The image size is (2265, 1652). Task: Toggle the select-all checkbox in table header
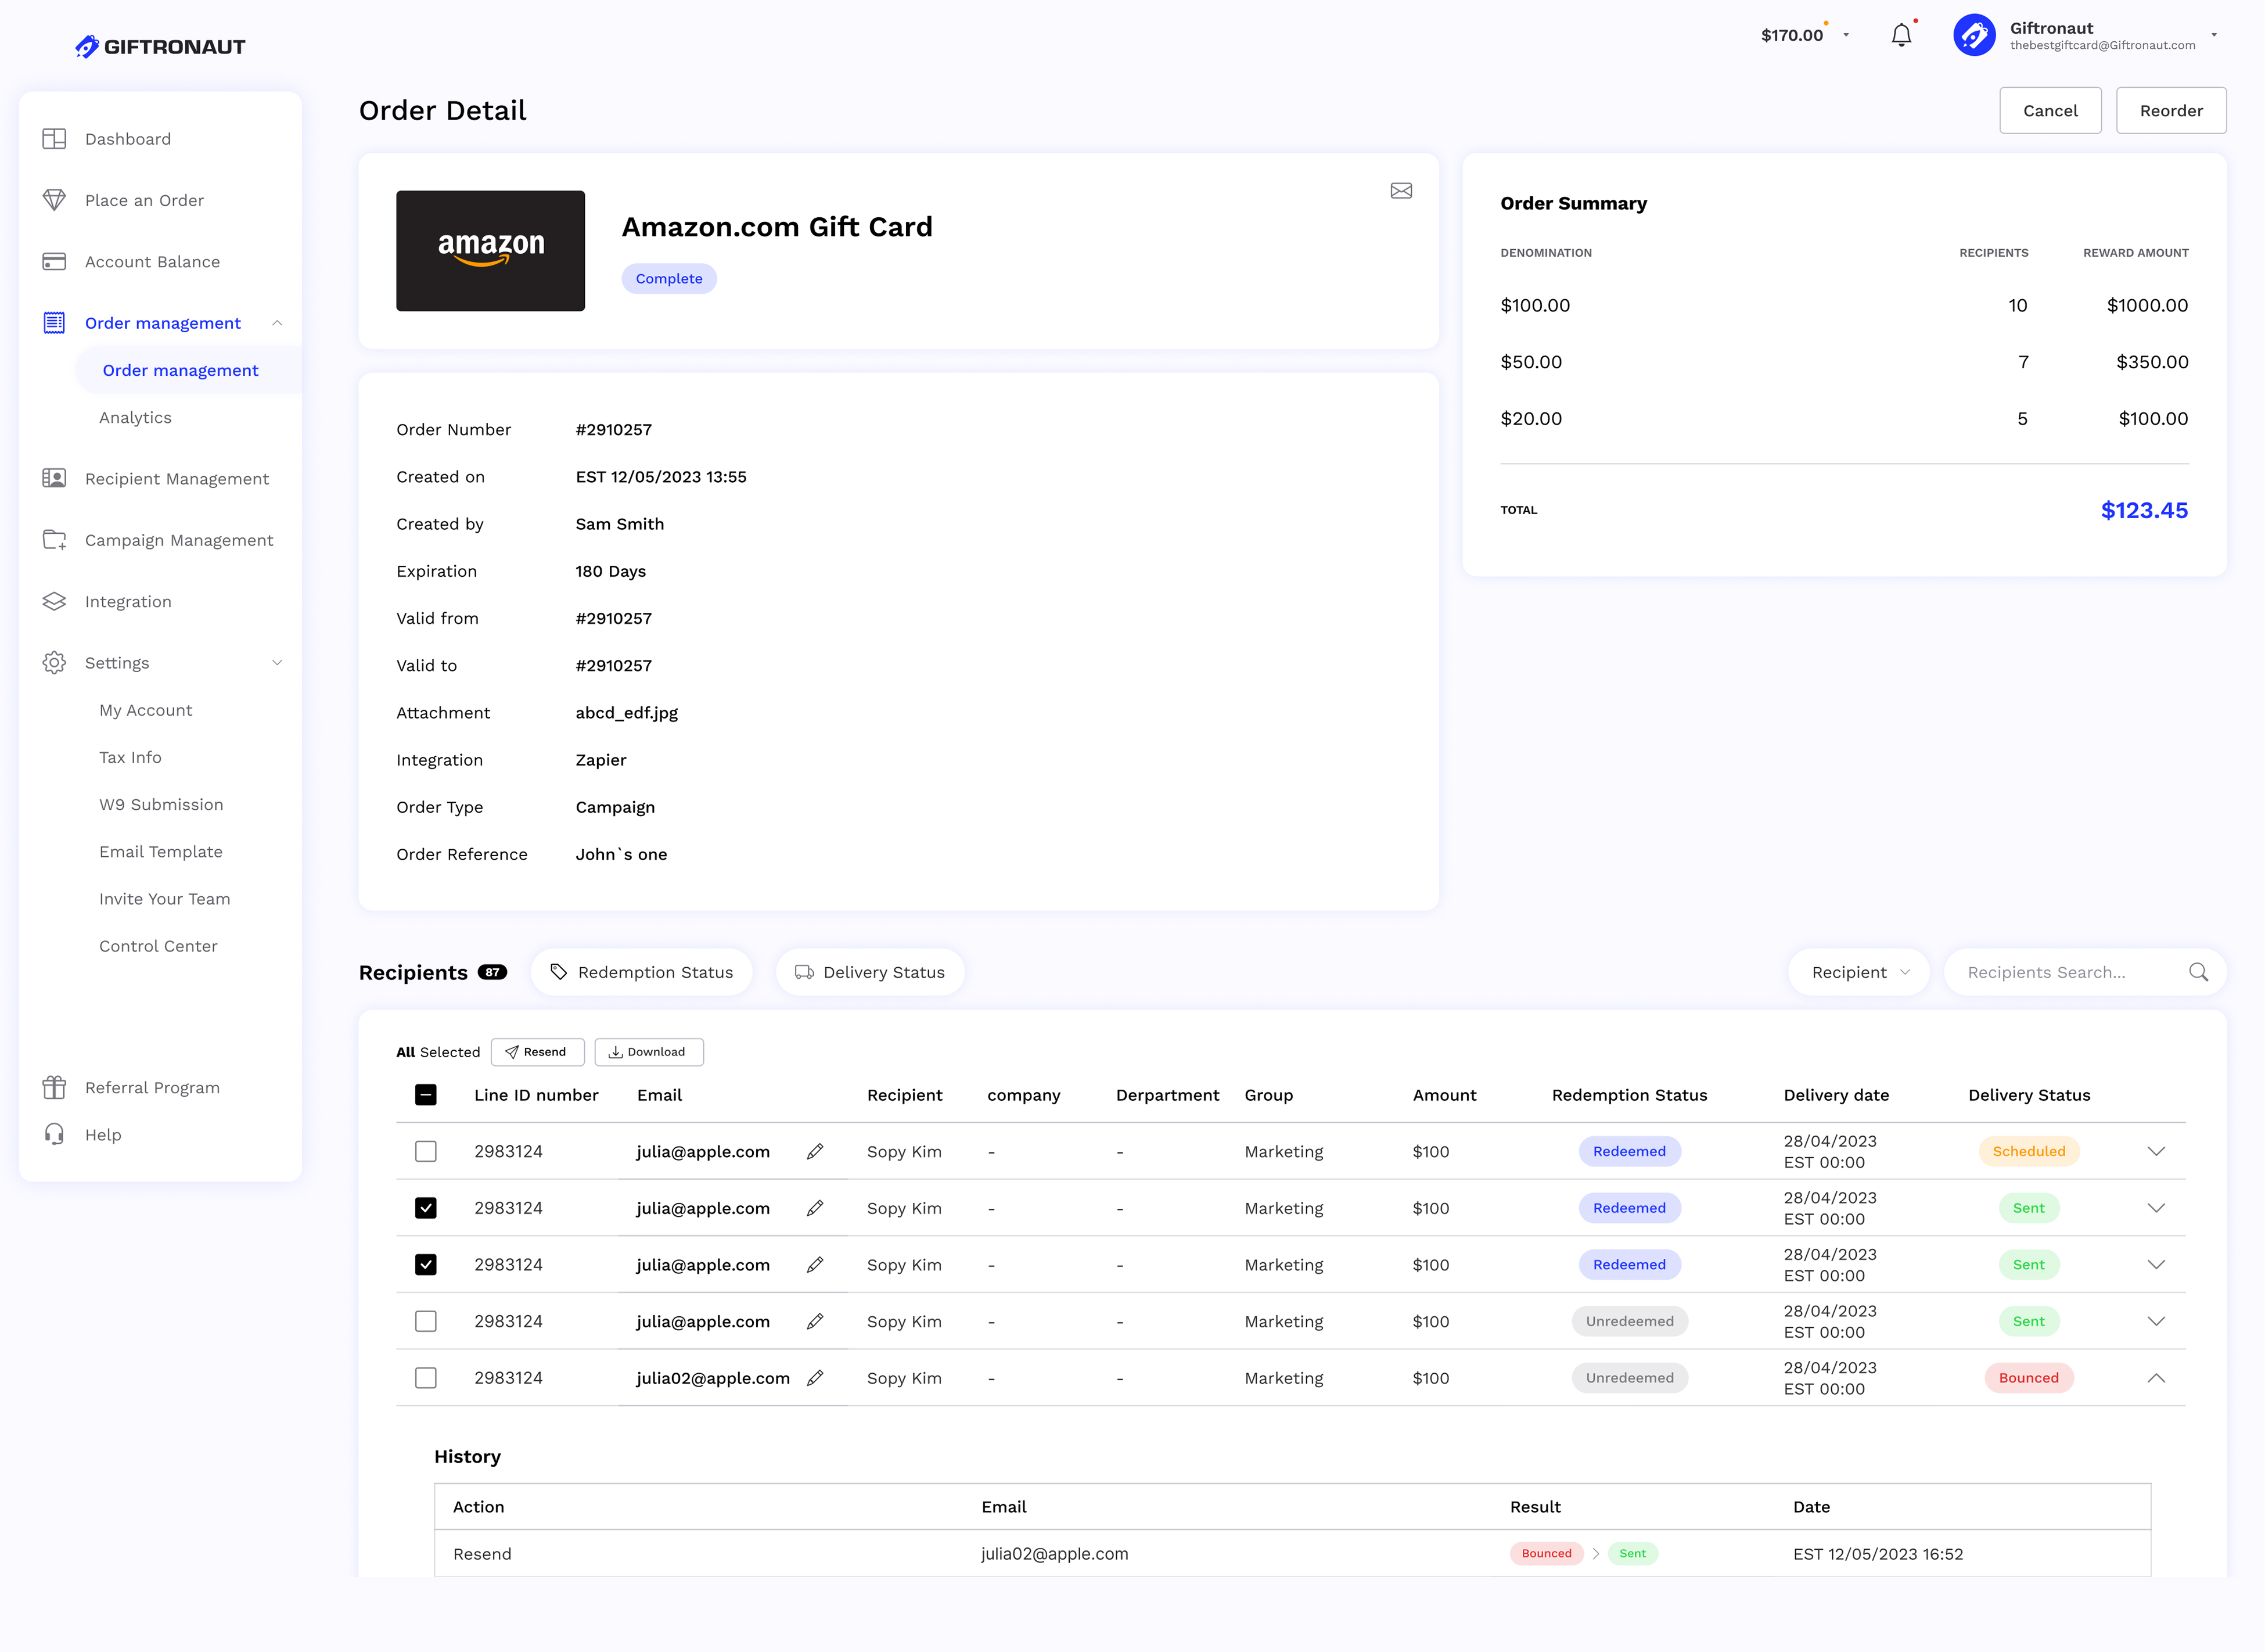tap(426, 1095)
